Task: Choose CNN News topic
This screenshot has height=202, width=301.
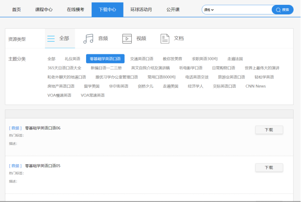Action: (x=255, y=86)
